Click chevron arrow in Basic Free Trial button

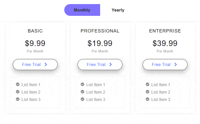click(46, 64)
